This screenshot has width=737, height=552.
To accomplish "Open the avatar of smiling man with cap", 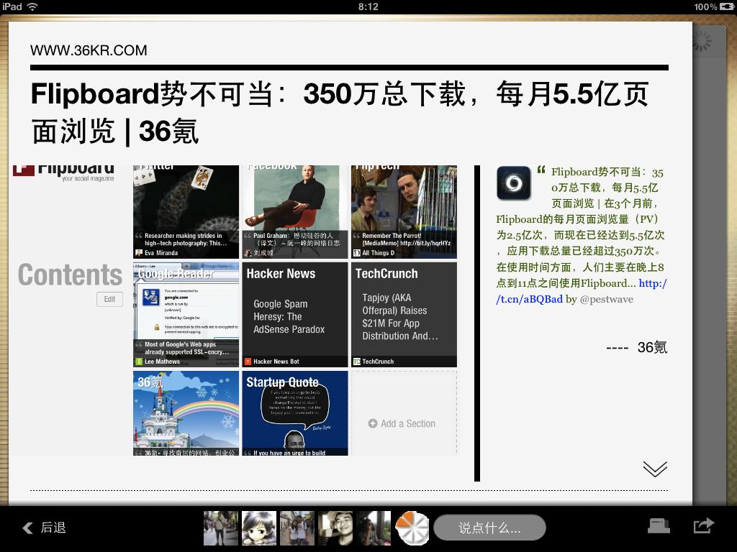I will (335, 528).
